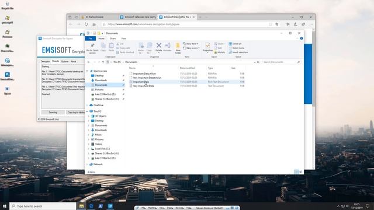Sort files by the Type column header
The height and width of the screenshot is (210, 374).
(219, 68)
